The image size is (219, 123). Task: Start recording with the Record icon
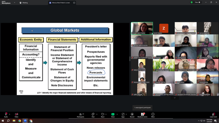point(132,114)
